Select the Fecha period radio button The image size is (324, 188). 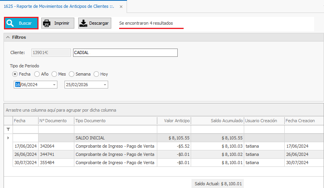(x=15, y=74)
